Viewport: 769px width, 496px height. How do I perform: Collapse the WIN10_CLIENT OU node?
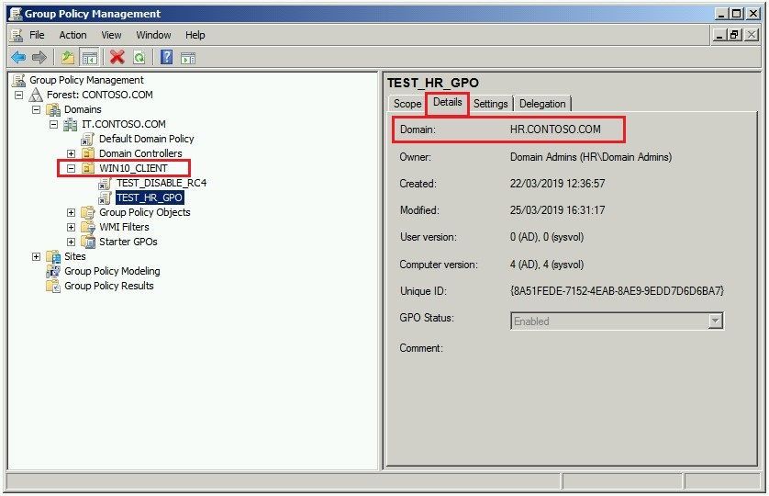pos(71,168)
